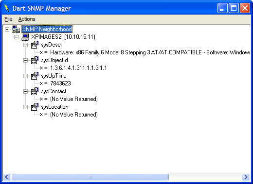The width and height of the screenshot is (253, 184).
Task: Collapse the sysContact node
Action: 25,91
